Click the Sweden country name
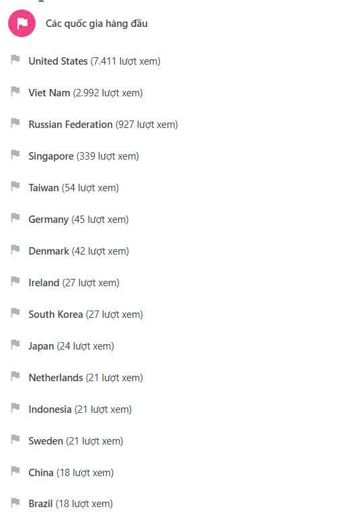 46,440
